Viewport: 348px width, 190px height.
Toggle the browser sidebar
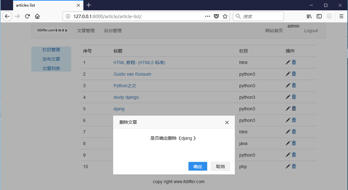click(319, 16)
